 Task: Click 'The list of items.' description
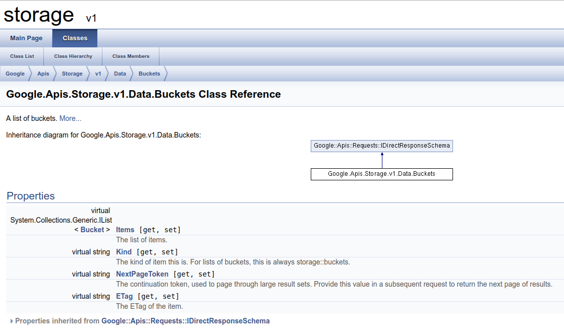point(141,240)
